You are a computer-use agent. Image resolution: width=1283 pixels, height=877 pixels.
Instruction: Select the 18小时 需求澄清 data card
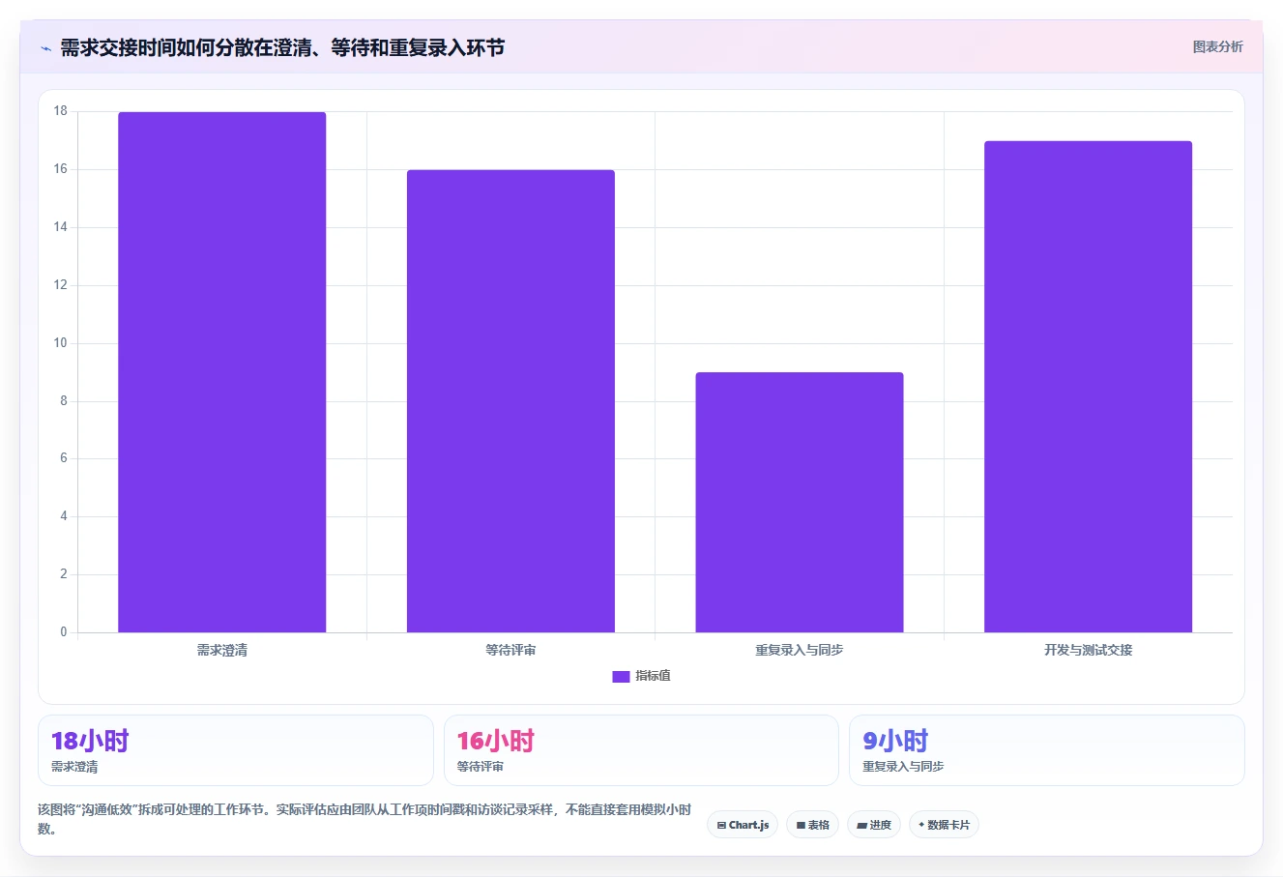point(235,750)
